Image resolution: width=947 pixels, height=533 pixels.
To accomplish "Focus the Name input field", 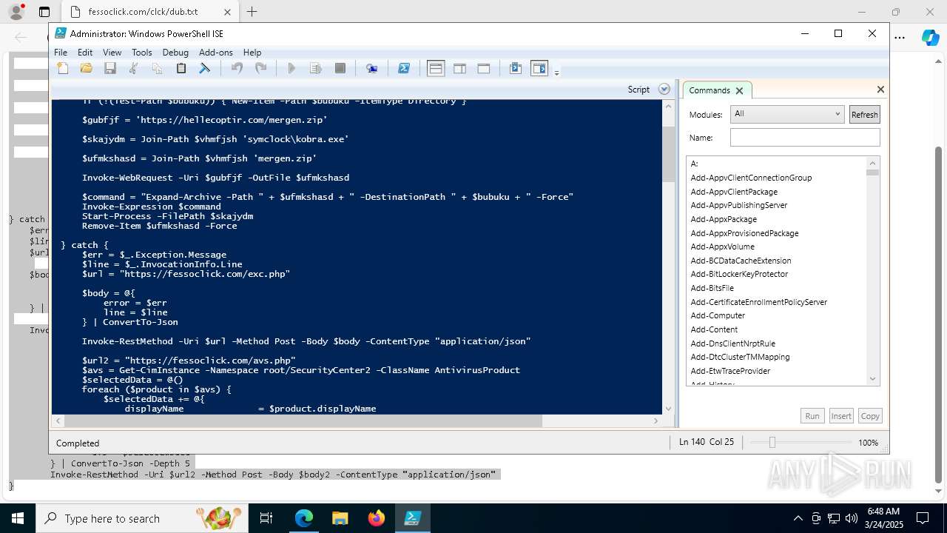I will click(805, 138).
